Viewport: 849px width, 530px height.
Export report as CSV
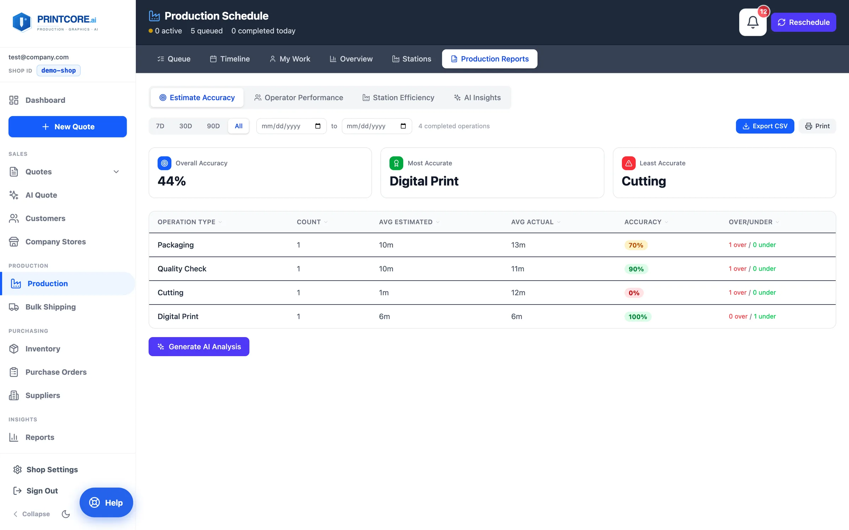coord(765,126)
